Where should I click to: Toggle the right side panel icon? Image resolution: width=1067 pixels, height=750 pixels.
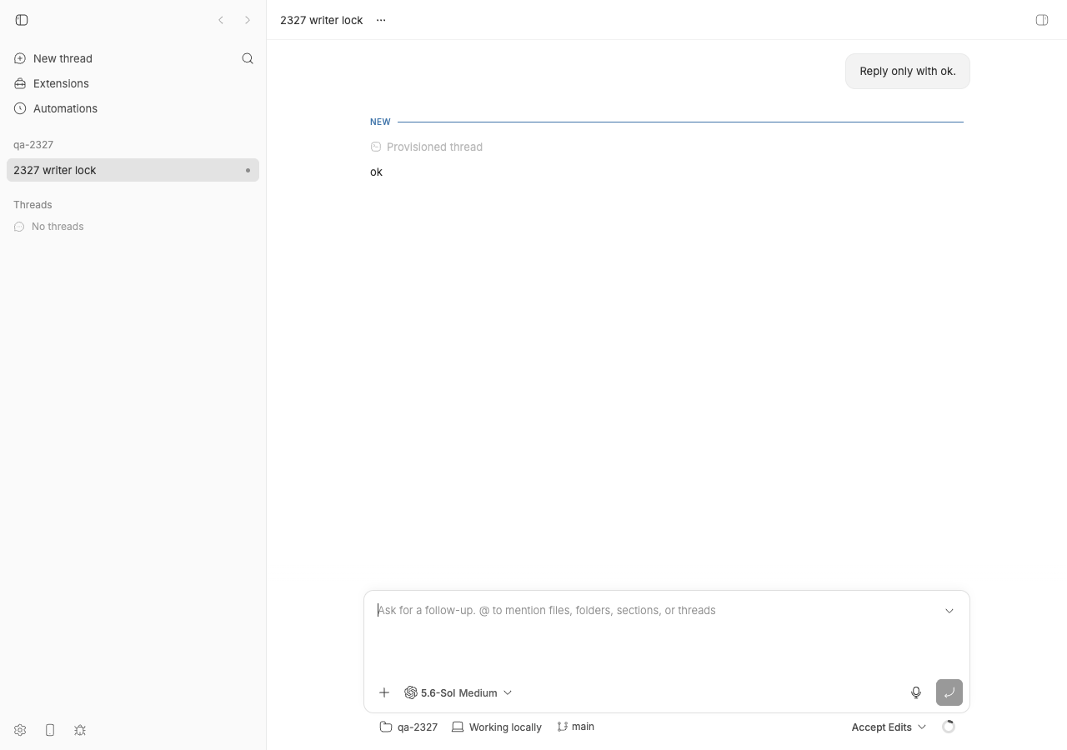coord(1042,20)
